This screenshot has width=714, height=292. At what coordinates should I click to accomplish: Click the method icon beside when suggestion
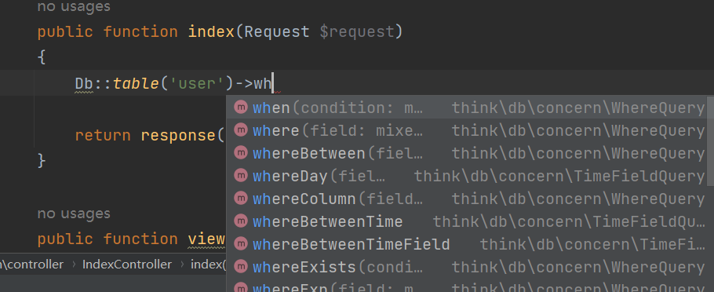(240, 108)
